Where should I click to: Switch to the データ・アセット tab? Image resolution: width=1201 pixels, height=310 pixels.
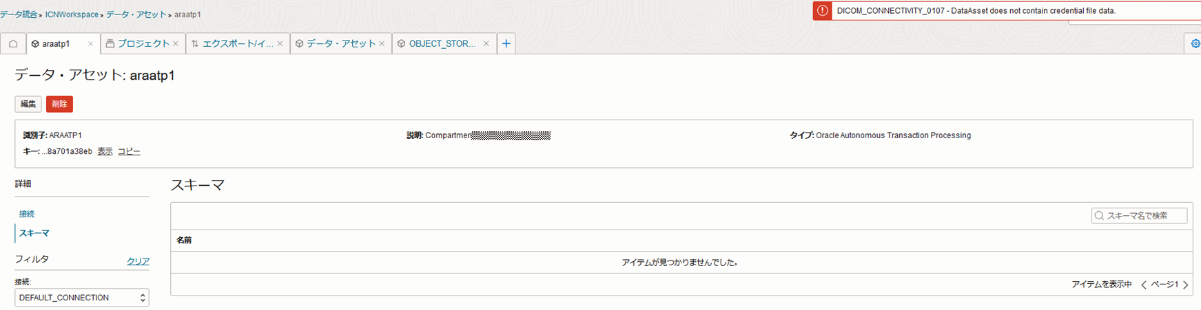point(340,43)
